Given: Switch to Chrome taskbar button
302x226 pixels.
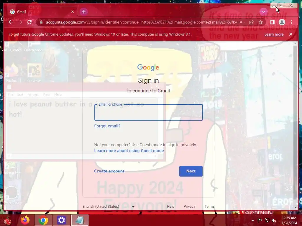Looking at the screenshot, I should point(43,220).
